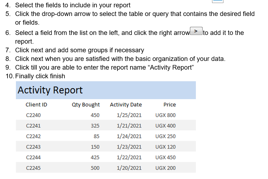Select the Activity Date column header

point(126,105)
